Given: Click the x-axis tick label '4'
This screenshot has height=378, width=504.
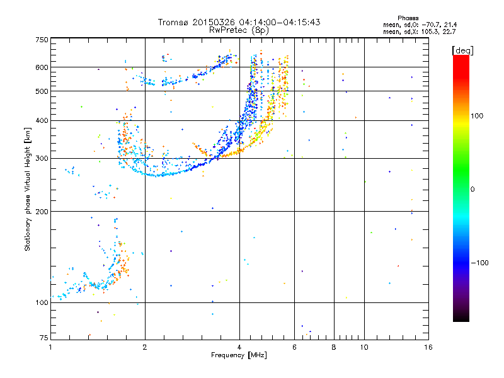Looking at the screenshot, I should tap(239, 347).
